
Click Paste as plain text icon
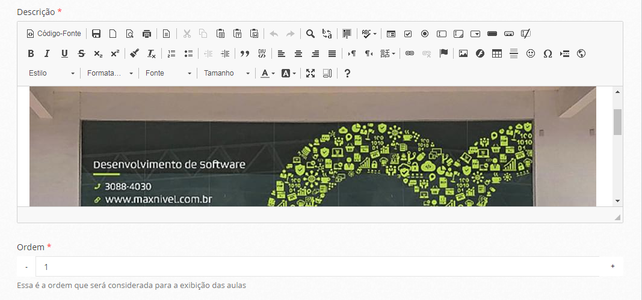coord(238,34)
